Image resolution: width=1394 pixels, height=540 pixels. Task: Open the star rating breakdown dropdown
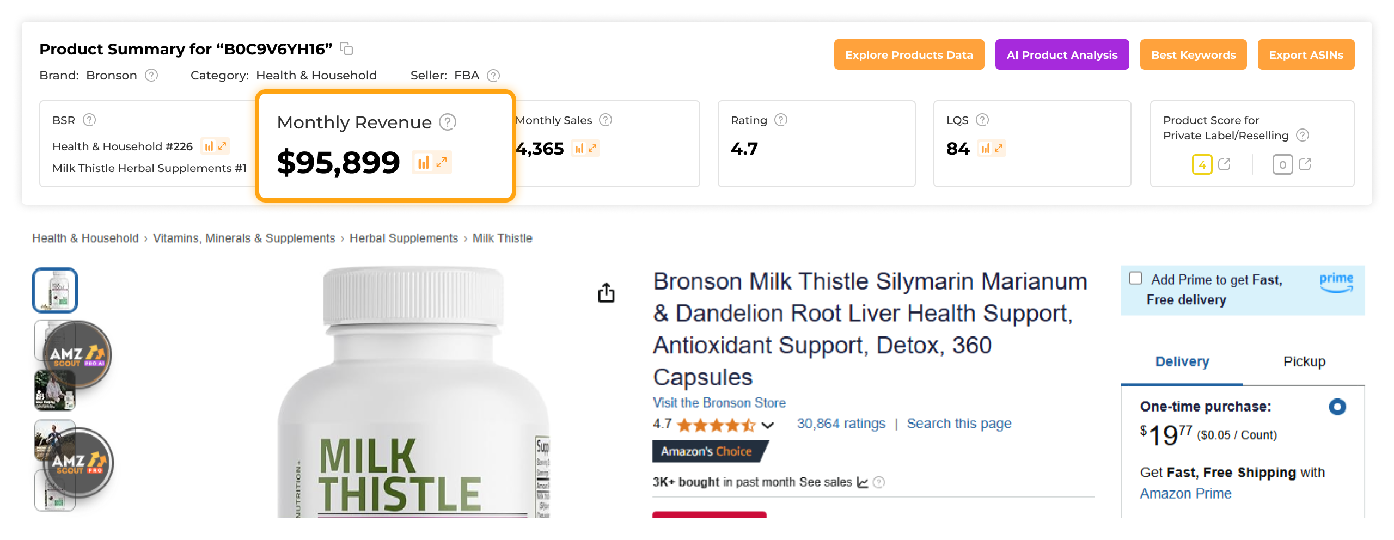click(x=767, y=425)
